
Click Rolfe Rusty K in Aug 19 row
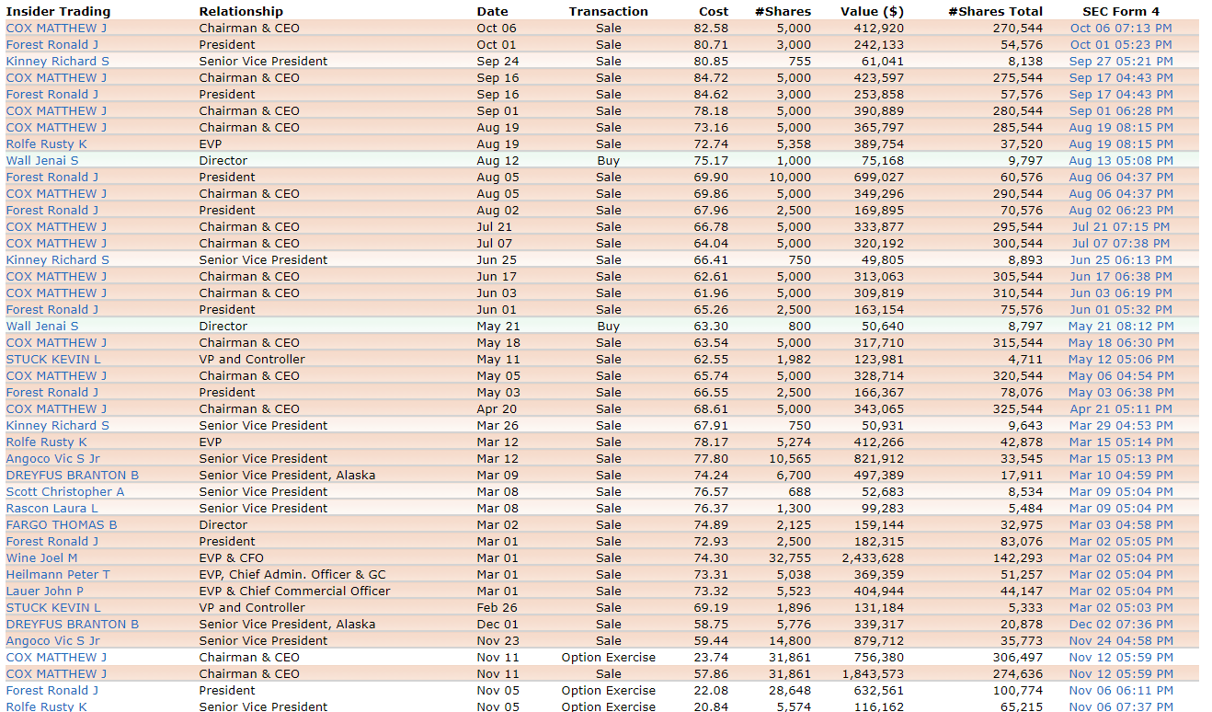pos(47,144)
